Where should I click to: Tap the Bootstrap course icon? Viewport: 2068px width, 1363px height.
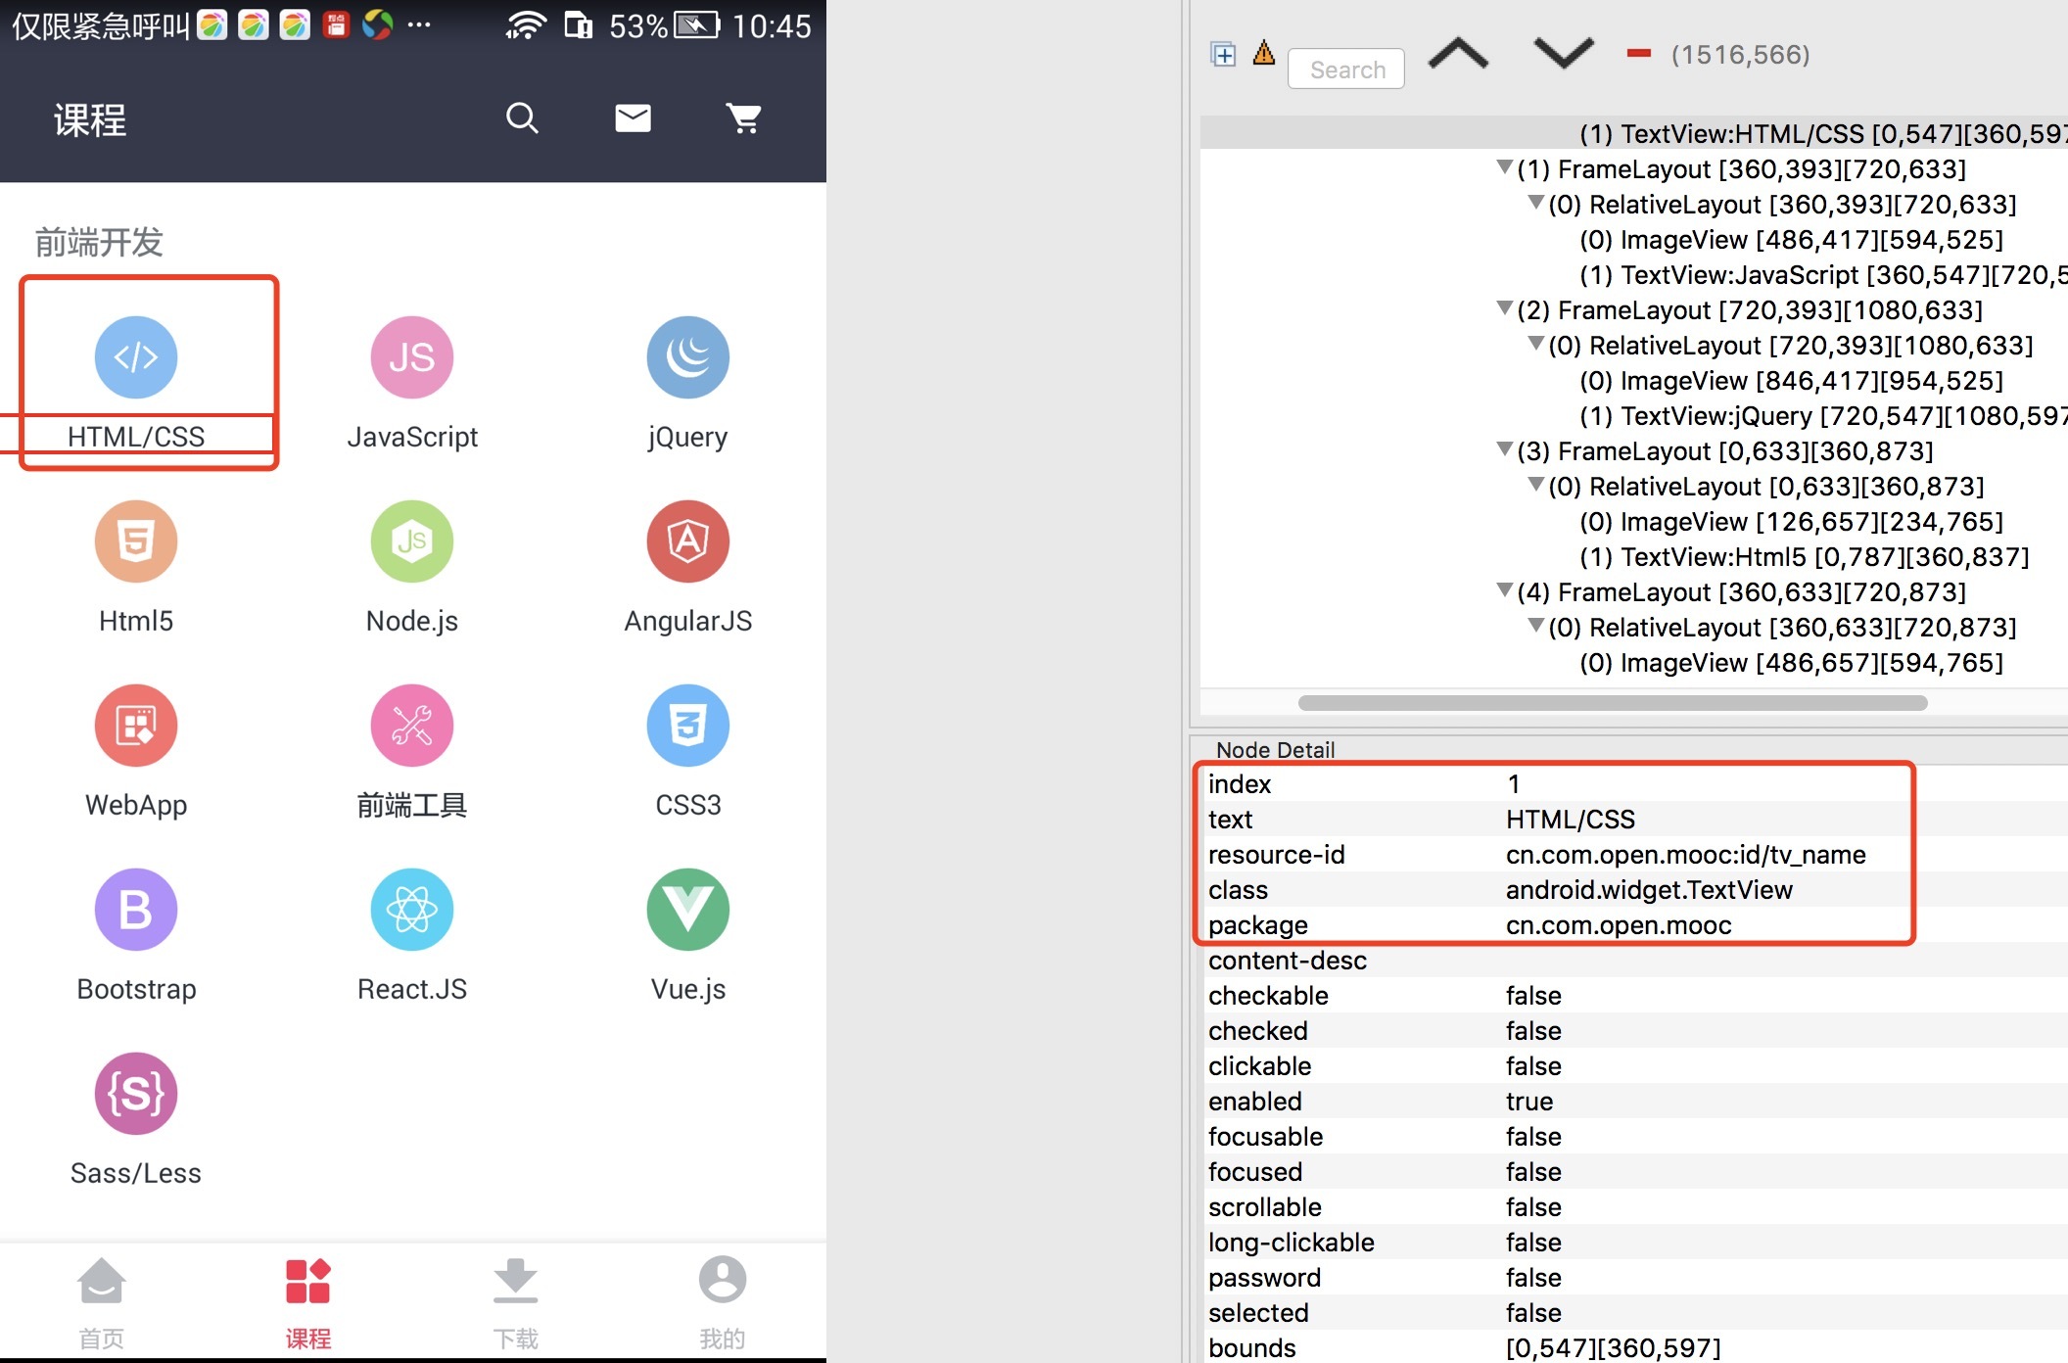click(x=136, y=910)
